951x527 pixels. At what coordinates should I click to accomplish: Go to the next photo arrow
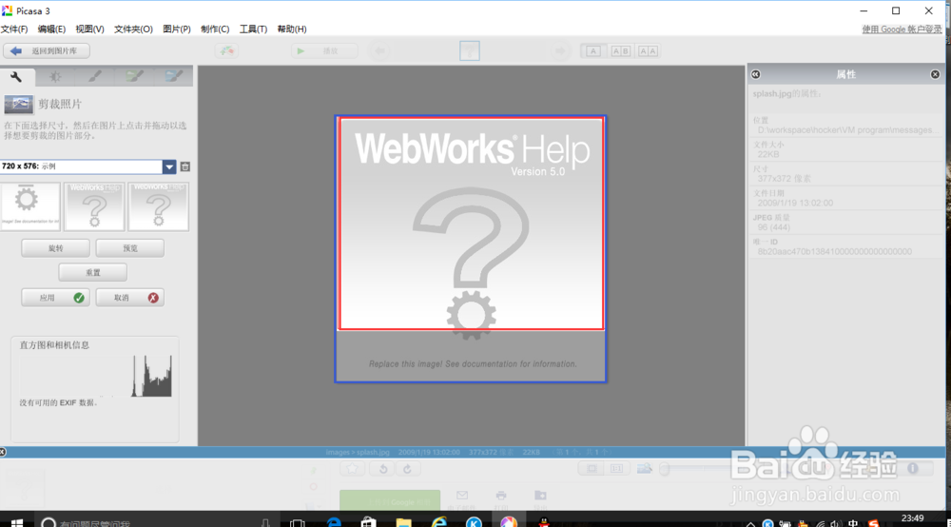[560, 51]
